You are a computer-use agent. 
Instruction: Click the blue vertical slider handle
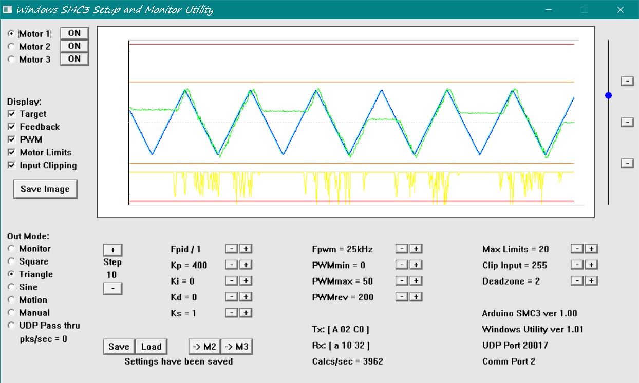tap(609, 95)
